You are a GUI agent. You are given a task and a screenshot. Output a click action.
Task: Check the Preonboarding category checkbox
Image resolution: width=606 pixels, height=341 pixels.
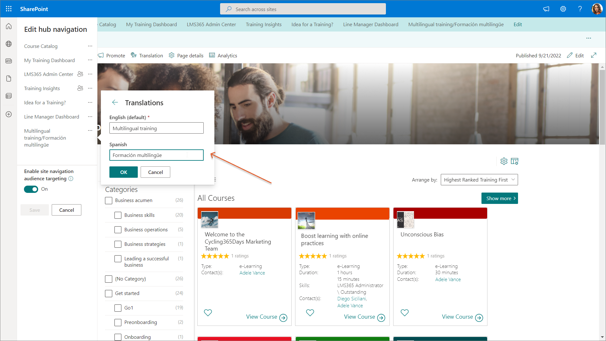pos(118,322)
